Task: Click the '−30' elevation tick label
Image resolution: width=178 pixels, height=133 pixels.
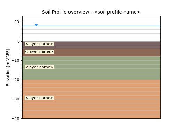Action: point(16,99)
